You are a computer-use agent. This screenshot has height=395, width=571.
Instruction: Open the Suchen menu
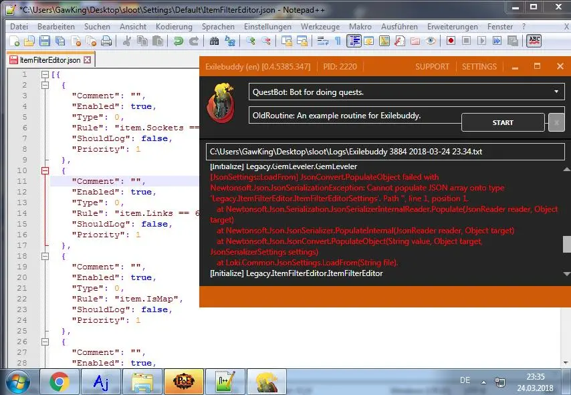[97, 27]
